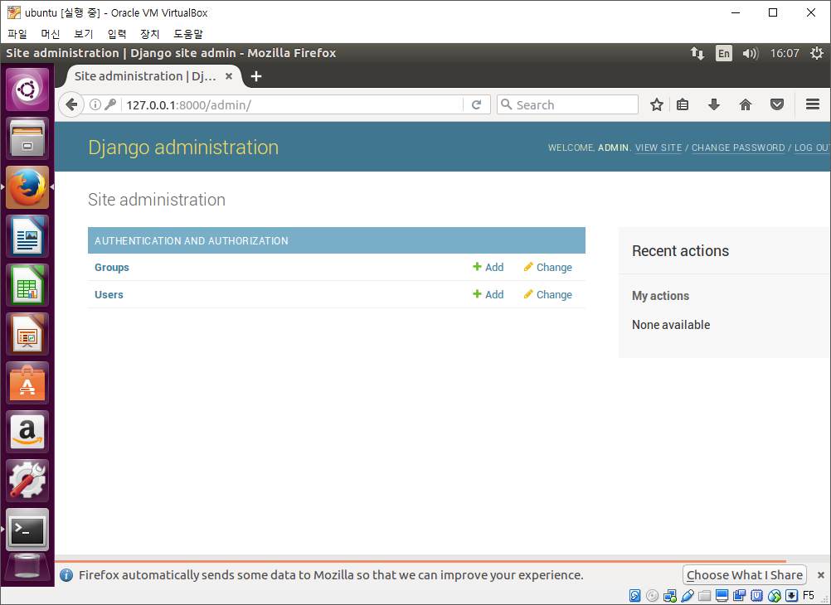Open the Pocket icon in toolbar
The height and width of the screenshot is (605, 831).
coord(777,105)
